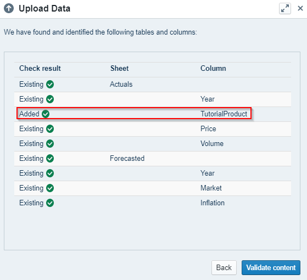Expand the dialog with the maximize arrows icon
The height and width of the screenshot is (280, 307).
(285, 9)
